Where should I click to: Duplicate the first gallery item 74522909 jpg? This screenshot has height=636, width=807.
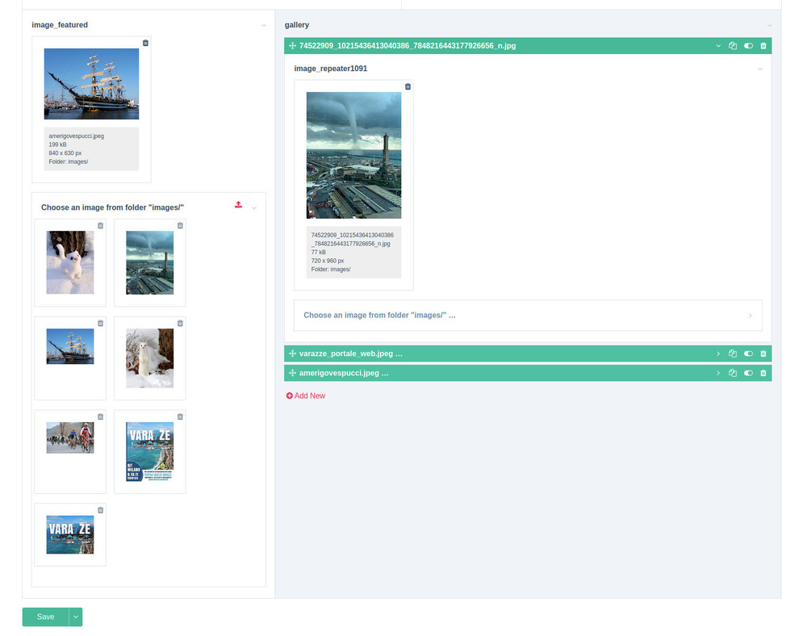pos(733,46)
